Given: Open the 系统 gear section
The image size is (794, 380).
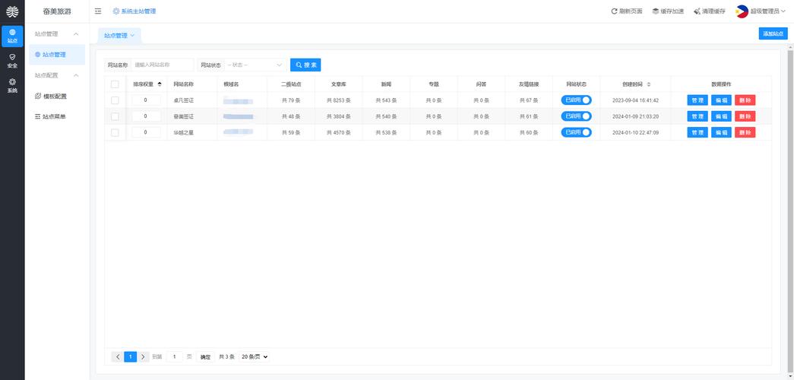Looking at the screenshot, I should click(x=12, y=82).
